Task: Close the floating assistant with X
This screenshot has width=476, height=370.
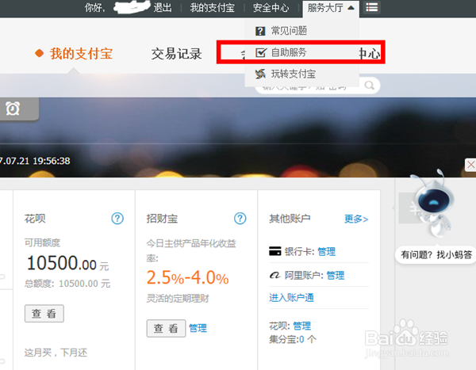Action: pos(470,165)
